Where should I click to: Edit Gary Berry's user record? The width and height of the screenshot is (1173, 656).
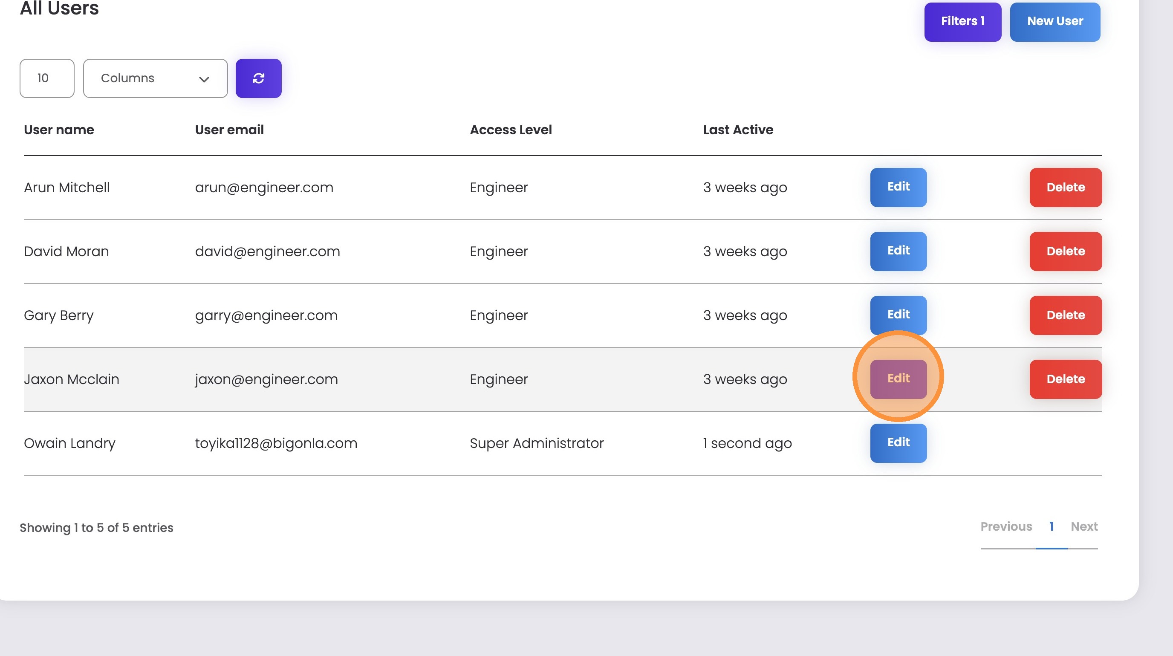tap(898, 315)
